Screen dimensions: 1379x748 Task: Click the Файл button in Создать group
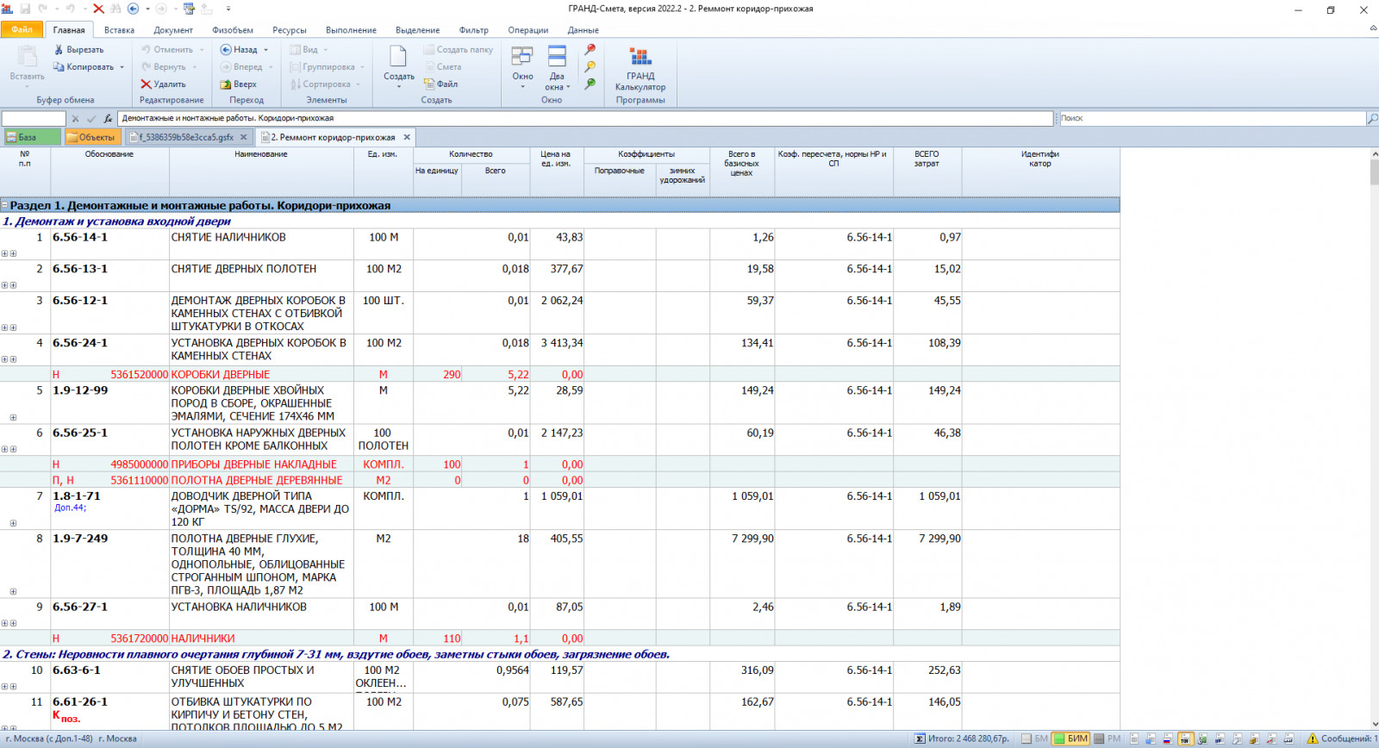[x=441, y=84]
